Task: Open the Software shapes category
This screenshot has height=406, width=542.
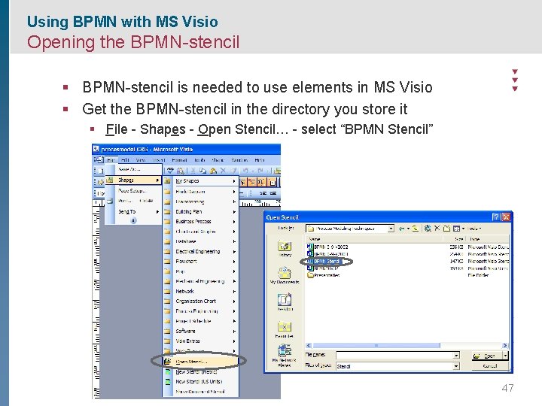Action: (201, 331)
